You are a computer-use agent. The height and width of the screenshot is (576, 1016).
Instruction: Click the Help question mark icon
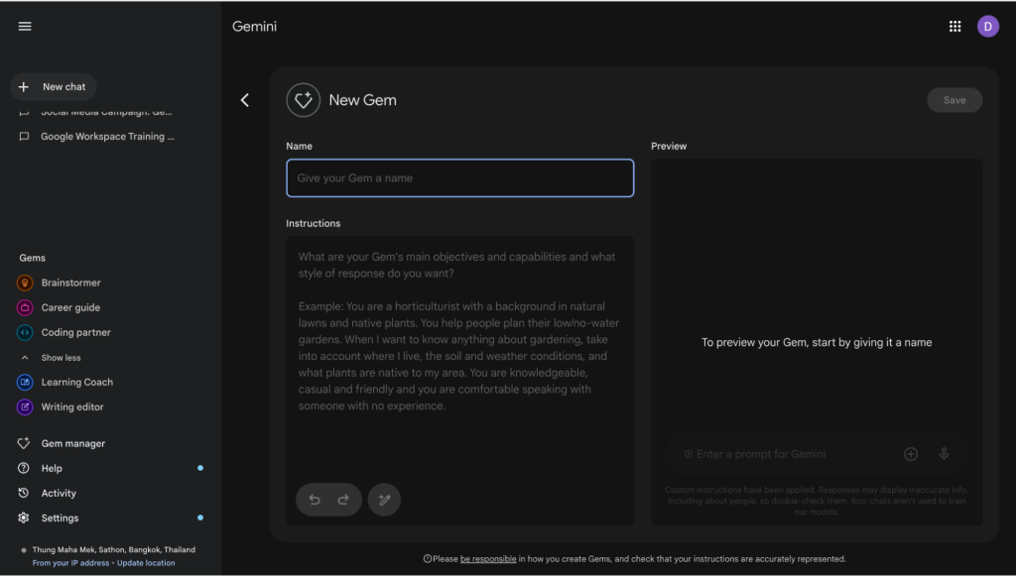24,468
